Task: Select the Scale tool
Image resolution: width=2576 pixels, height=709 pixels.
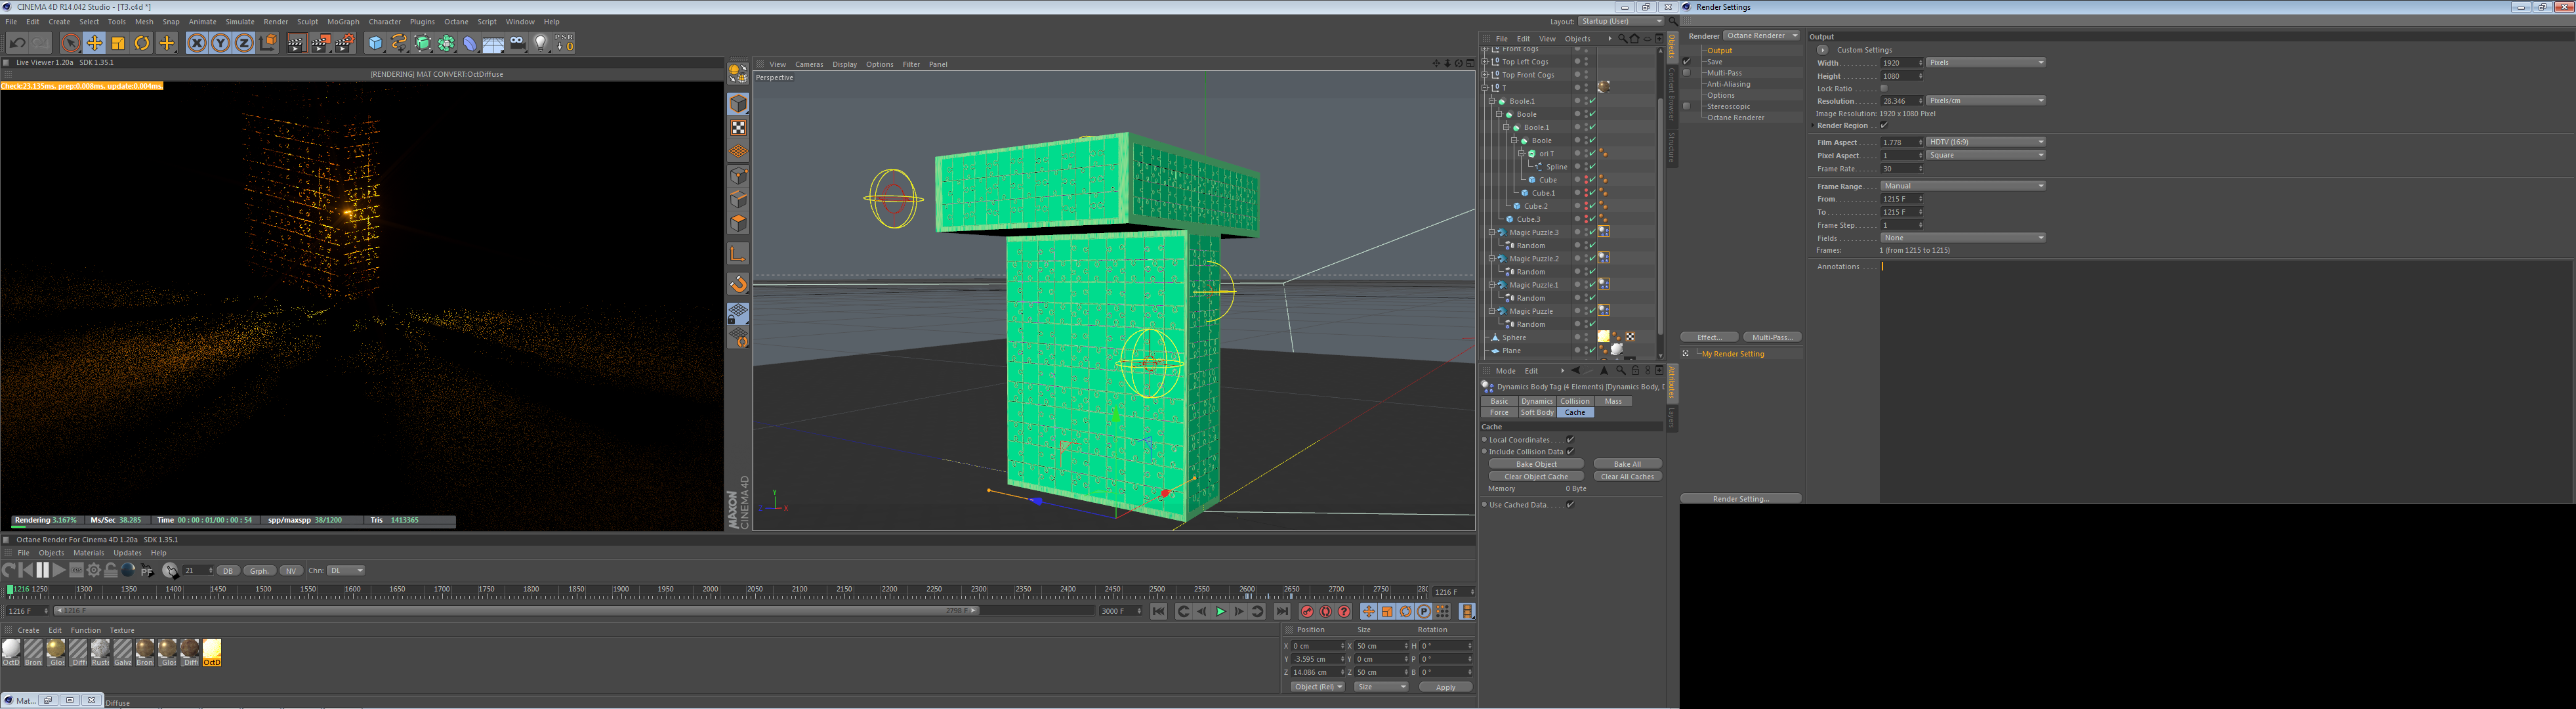Action: coord(118,43)
